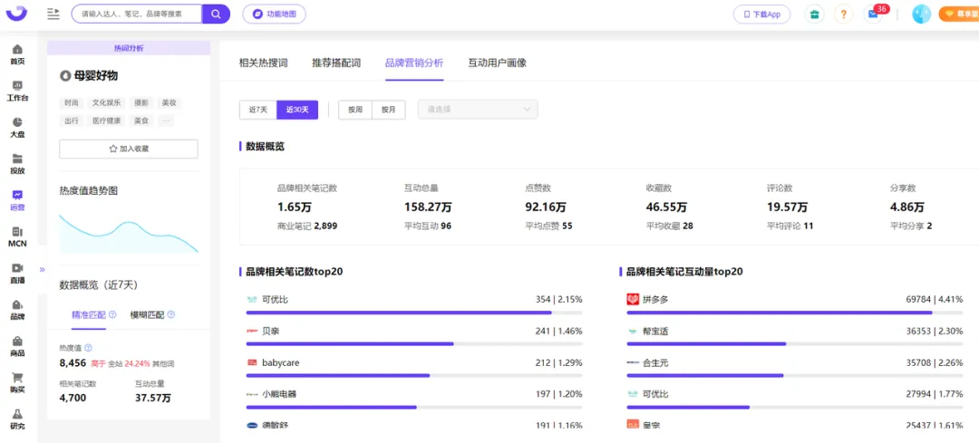This screenshot has width=979, height=443.
Task: Click the info icon beside 热度值
Action: (x=88, y=348)
